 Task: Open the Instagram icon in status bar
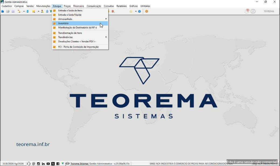38,164
